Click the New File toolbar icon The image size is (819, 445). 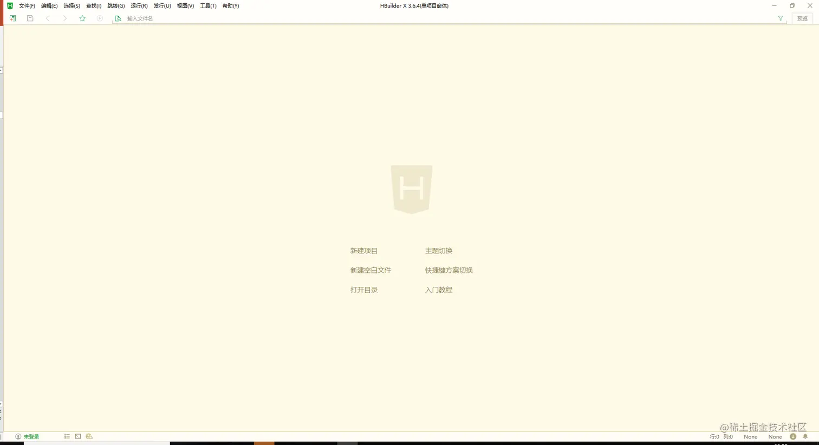click(x=12, y=18)
